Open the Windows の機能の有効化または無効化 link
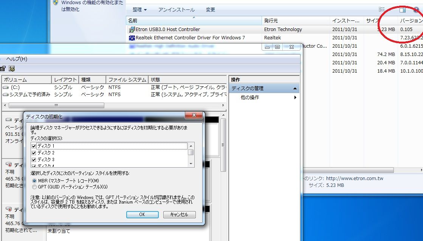This screenshot has width=423, height=241. tap(92, 6)
